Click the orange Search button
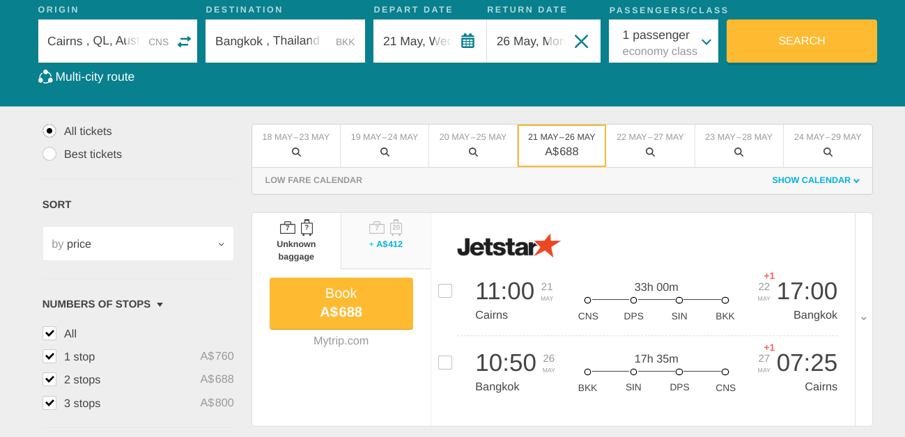905x437 pixels. 802,41
